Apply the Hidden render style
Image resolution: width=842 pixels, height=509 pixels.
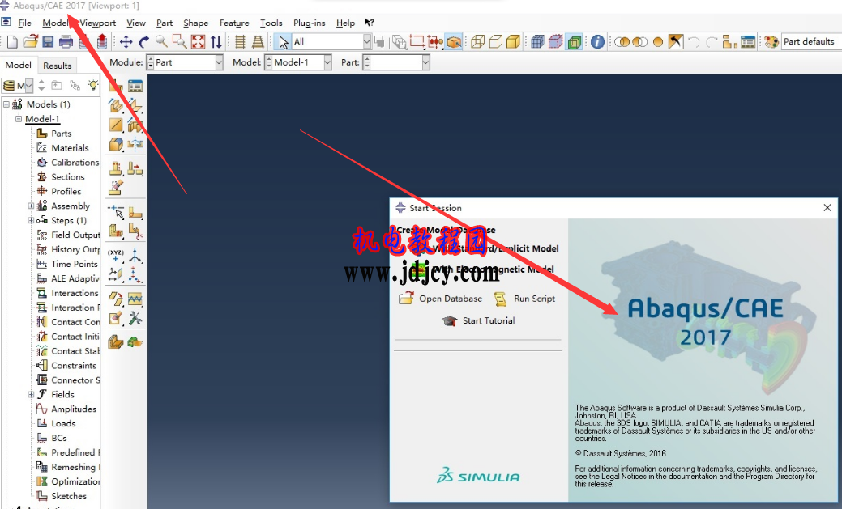tap(496, 41)
